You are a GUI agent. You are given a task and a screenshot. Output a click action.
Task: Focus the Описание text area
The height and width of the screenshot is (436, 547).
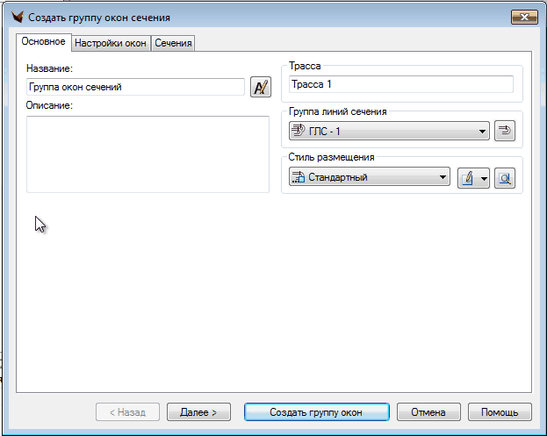[x=148, y=154]
